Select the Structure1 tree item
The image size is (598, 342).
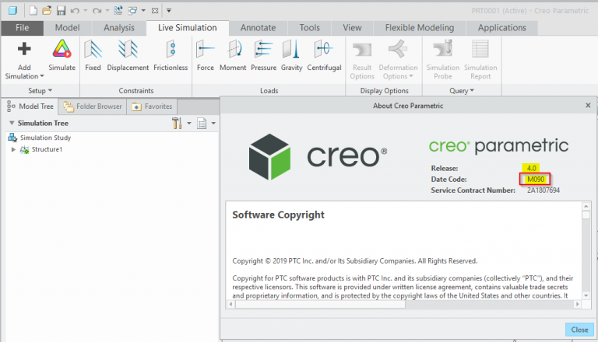pos(47,149)
